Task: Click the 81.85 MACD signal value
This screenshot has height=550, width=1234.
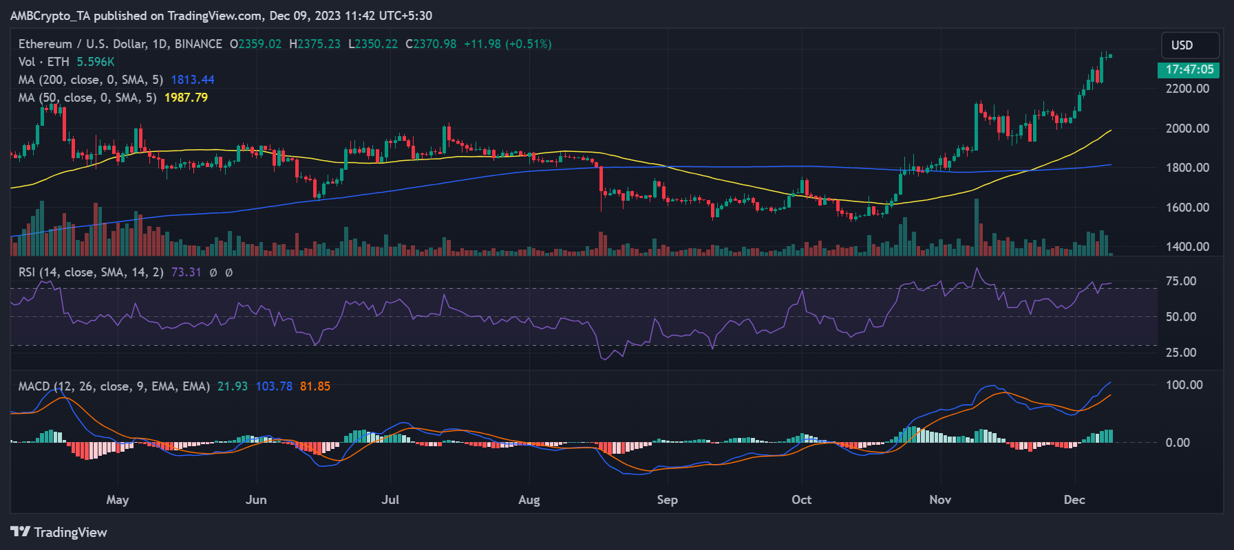Action: click(315, 386)
